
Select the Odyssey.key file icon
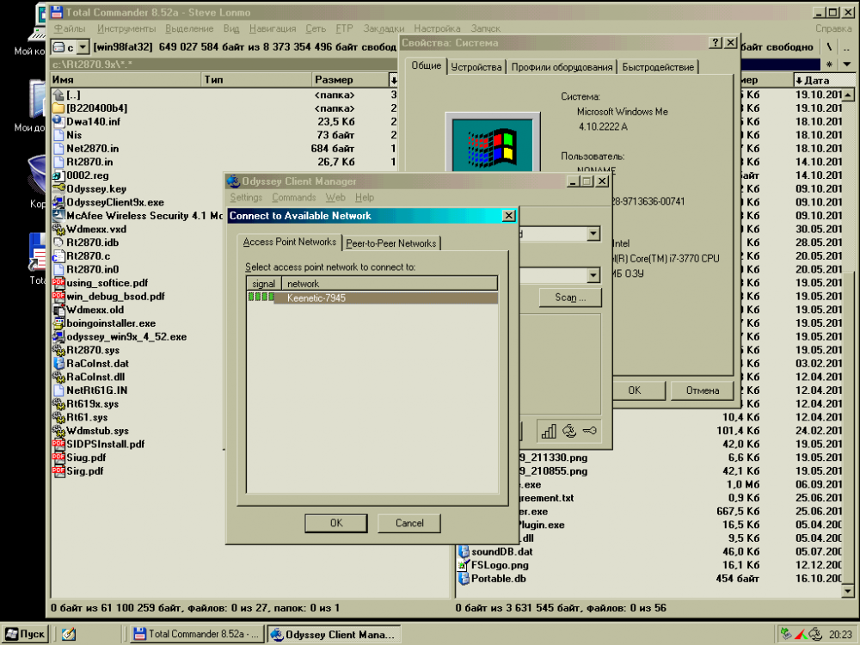click(x=58, y=189)
